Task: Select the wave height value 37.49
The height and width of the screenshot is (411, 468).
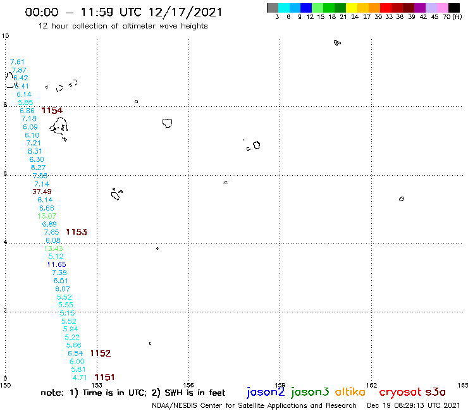Action: (42, 192)
